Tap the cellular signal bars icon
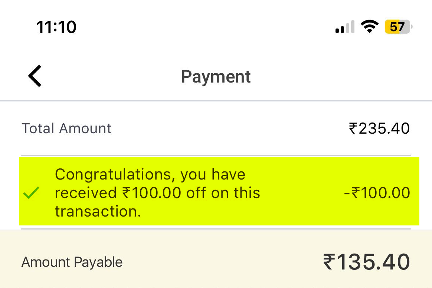 345,27
